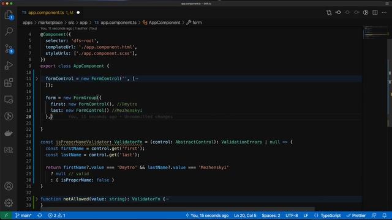Split the editor to the right

click(375, 12)
